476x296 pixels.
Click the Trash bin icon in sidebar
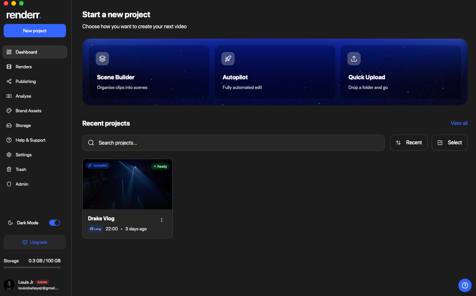tap(9, 169)
